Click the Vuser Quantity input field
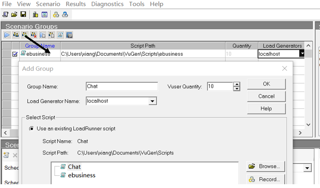Screen dimensions: 320x188 pyautogui.click(x=220, y=86)
